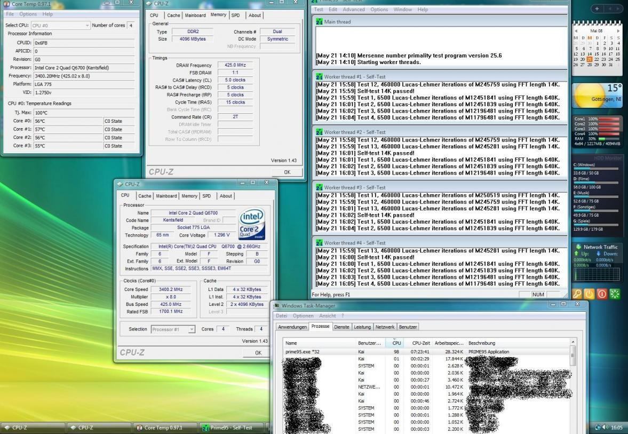Switch to About tab in lower CPU-Z window
The width and height of the screenshot is (628, 434).
coord(226,196)
